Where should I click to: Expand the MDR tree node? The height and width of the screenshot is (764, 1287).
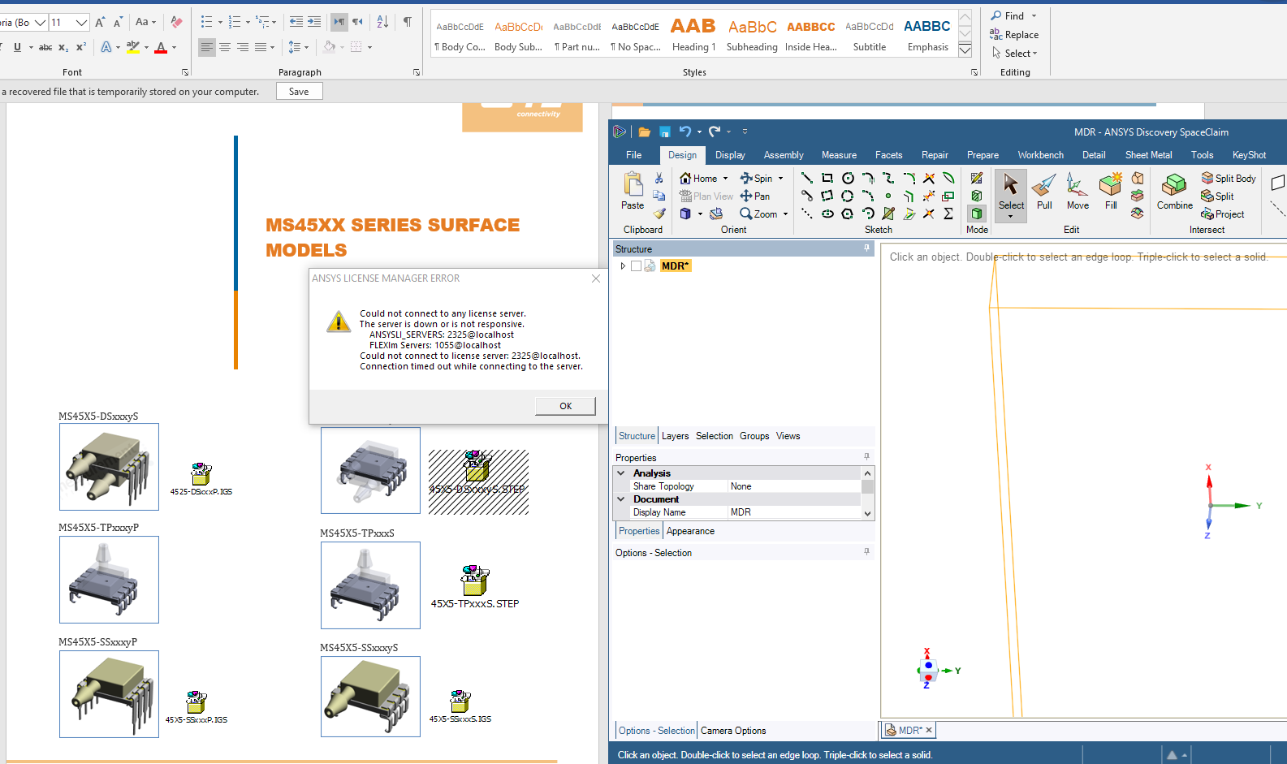tap(623, 266)
